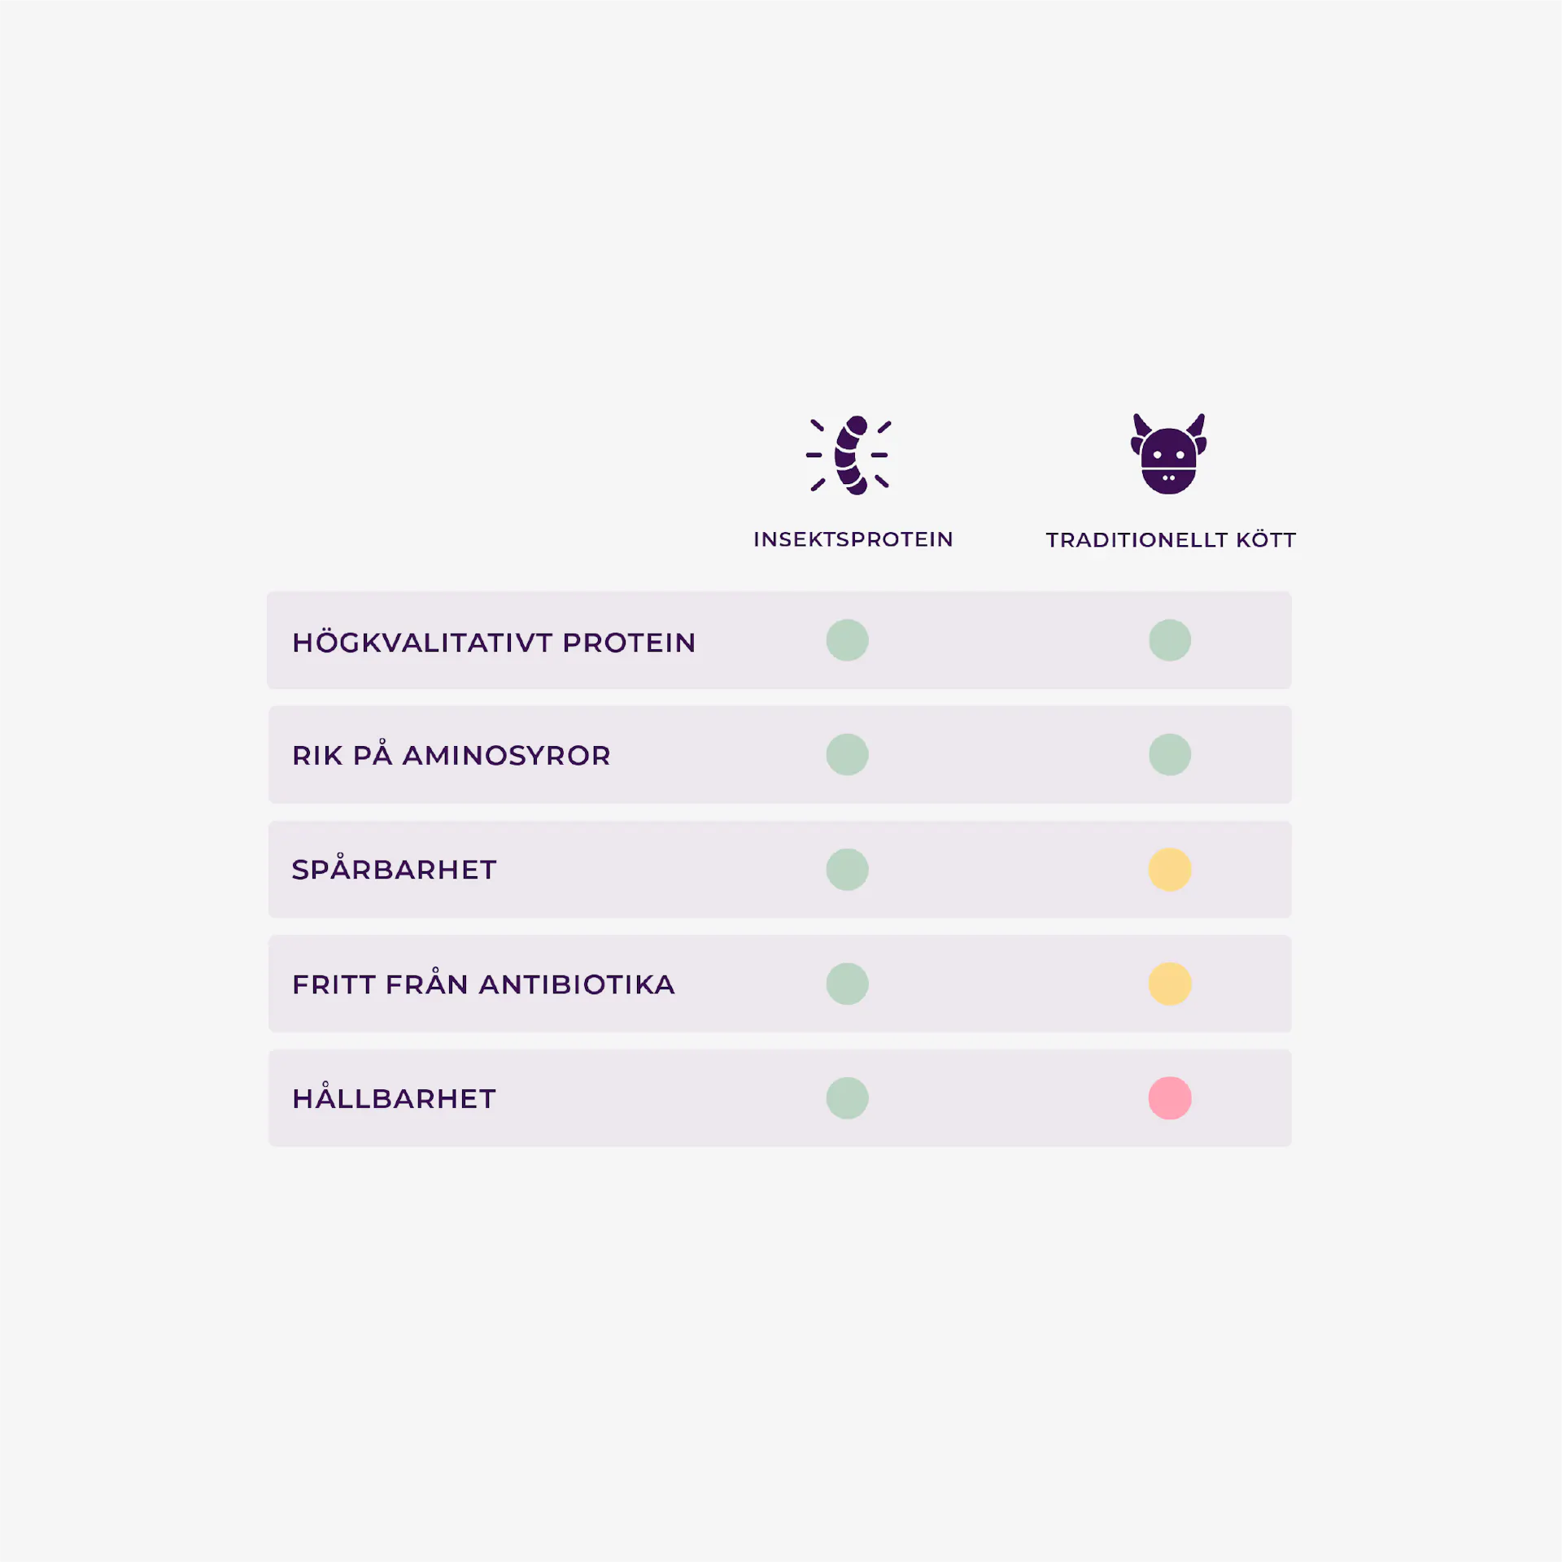The height and width of the screenshot is (1562, 1562).
Task: Click yellow dot for meat Spårbarhet
Action: point(1170,869)
